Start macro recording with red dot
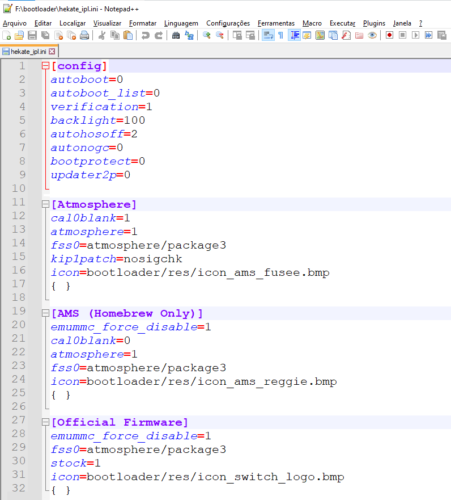 (389, 35)
